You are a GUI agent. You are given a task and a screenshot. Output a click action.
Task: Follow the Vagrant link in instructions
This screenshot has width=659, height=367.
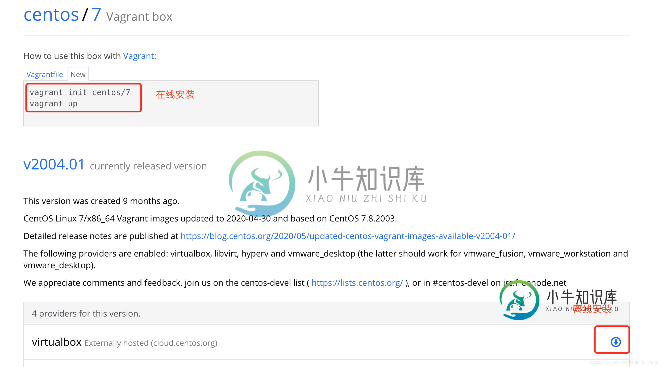pyautogui.click(x=139, y=56)
